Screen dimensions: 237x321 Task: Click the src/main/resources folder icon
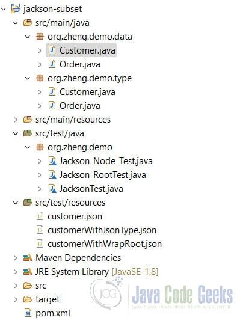[x=28, y=120]
